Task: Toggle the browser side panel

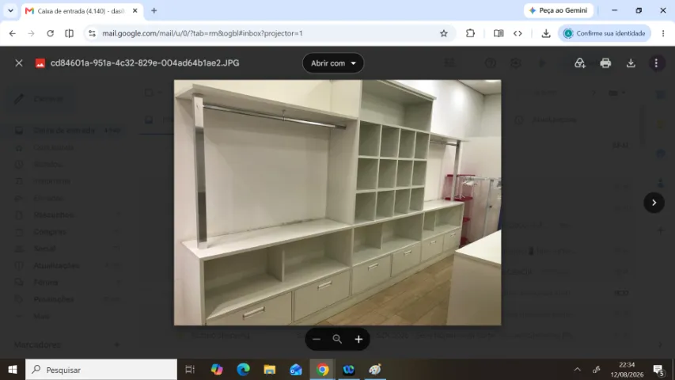Action: click(x=70, y=33)
